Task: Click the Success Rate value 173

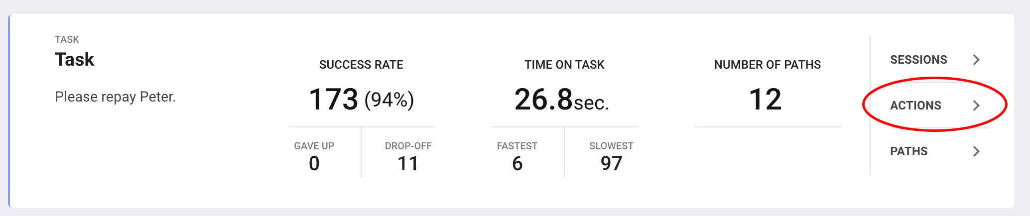Action: pos(333,99)
